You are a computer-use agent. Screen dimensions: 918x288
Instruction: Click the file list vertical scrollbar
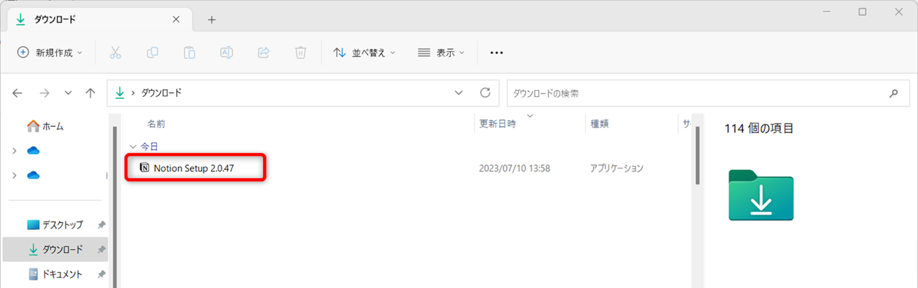tap(697, 155)
